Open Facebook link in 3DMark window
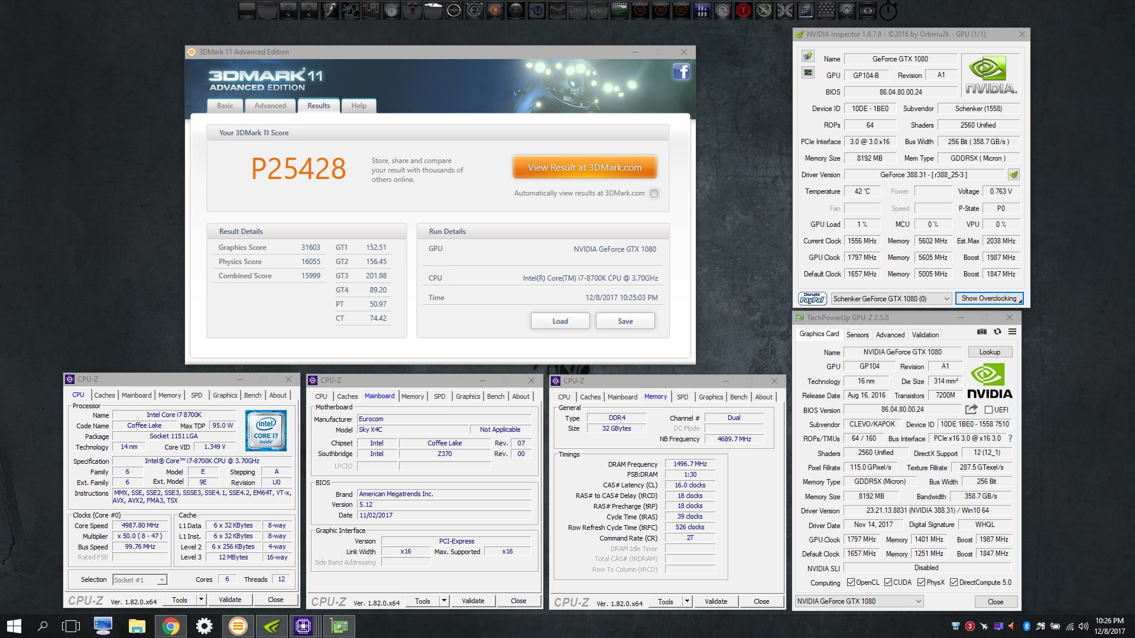Screen dimensions: 1135x638 (x=681, y=72)
